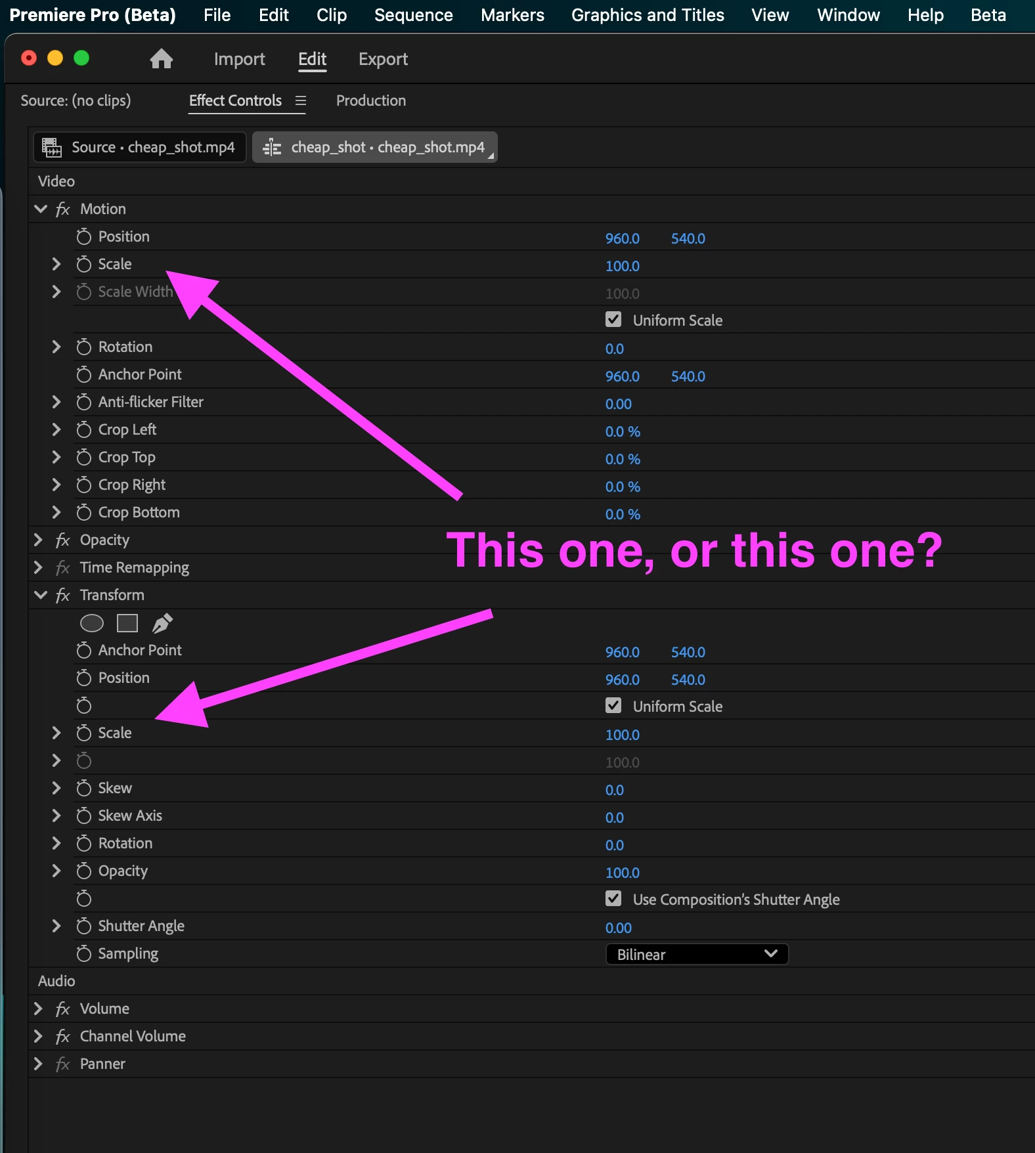Select the Edit workspace mode
Screen dimensions: 1035x1153
pos(313,59)
